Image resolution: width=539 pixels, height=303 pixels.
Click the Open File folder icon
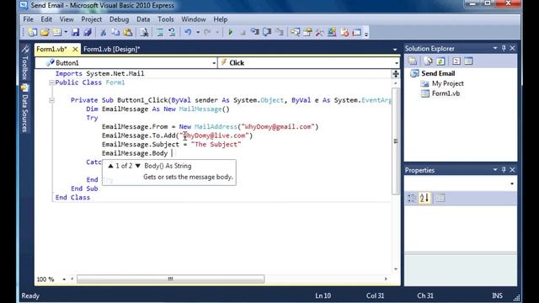click(45, 32)
